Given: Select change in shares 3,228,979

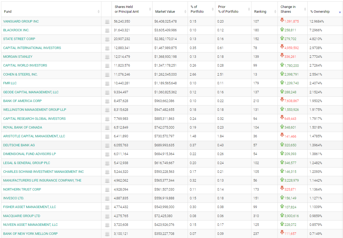Looking at the screenshot, I should [x=292, y=180].
